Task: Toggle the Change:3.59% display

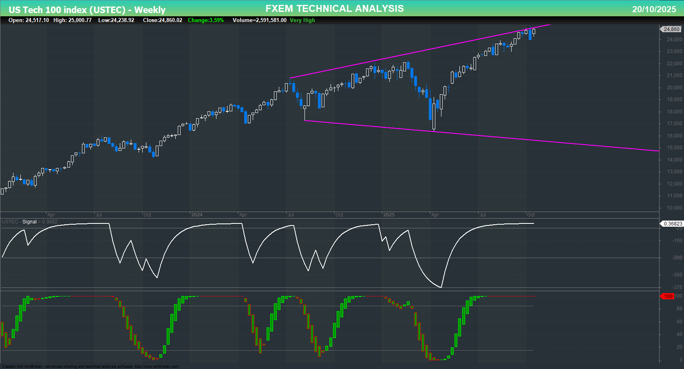Action: (205, 20)
